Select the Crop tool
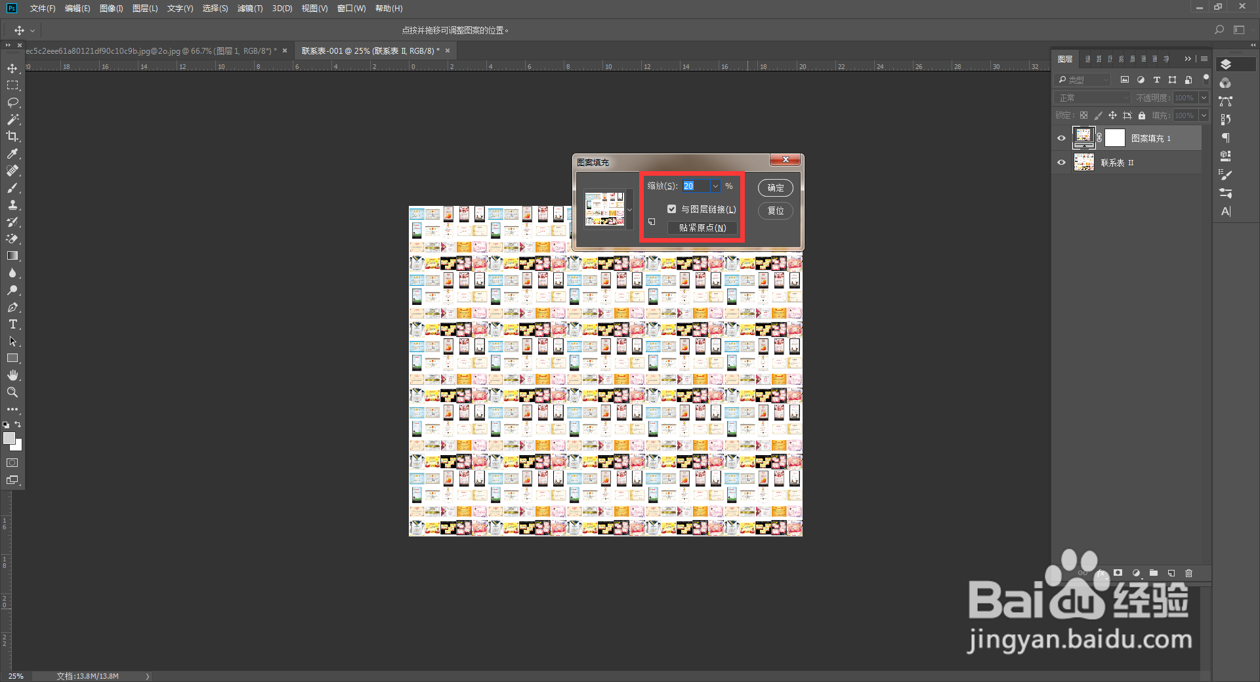This screenshot has height=682, width=1260. point(12,136)
